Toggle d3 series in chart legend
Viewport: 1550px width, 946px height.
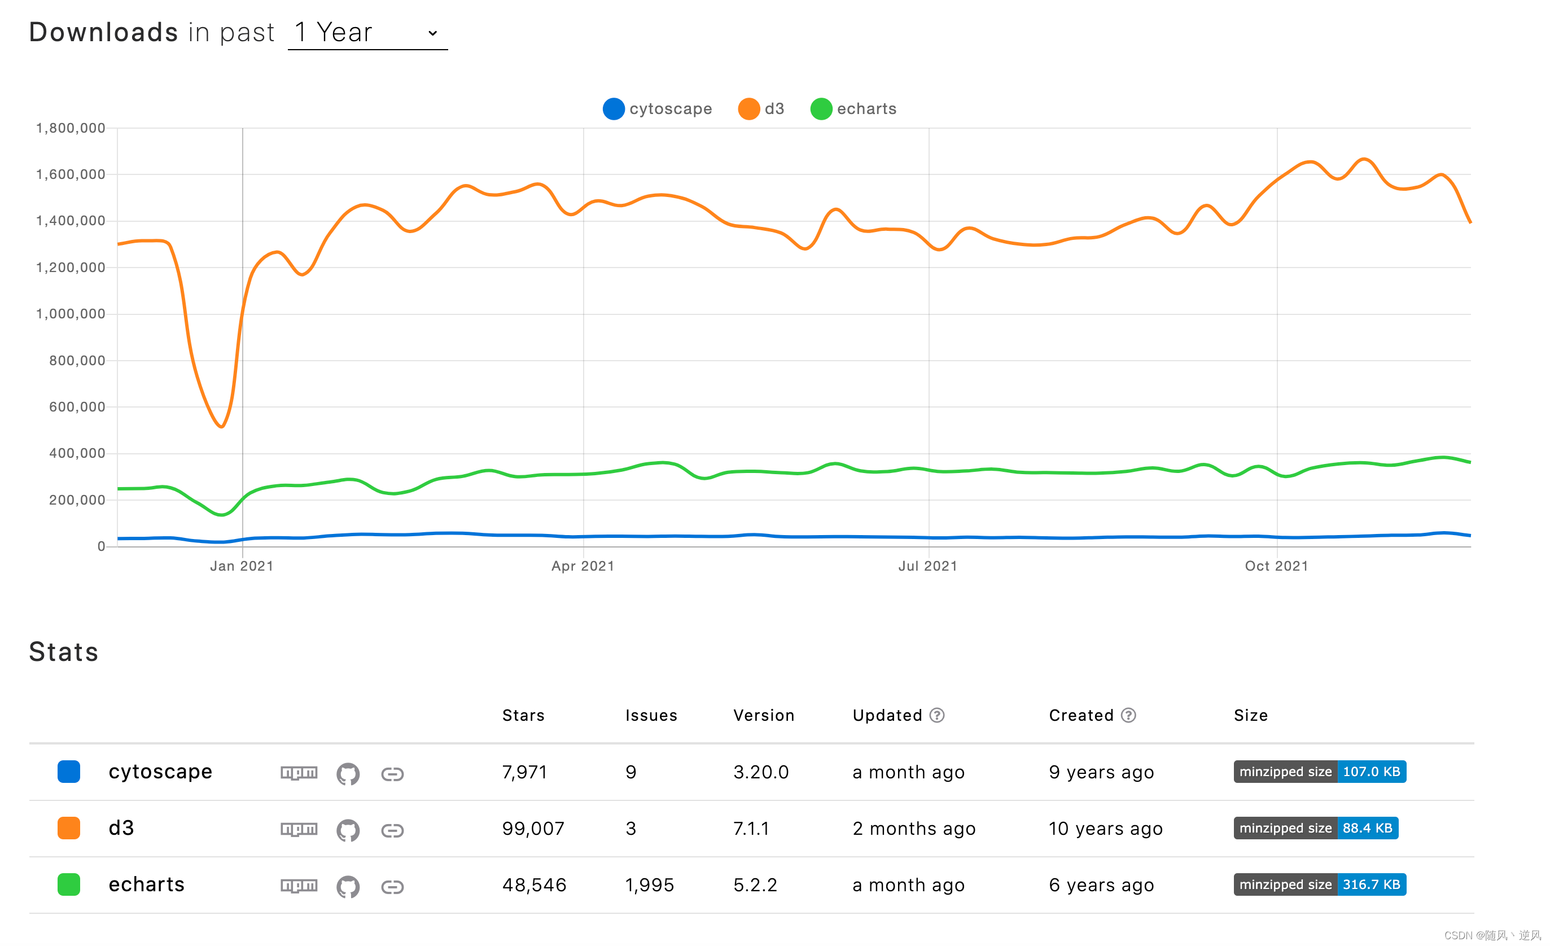pos(761,109)
